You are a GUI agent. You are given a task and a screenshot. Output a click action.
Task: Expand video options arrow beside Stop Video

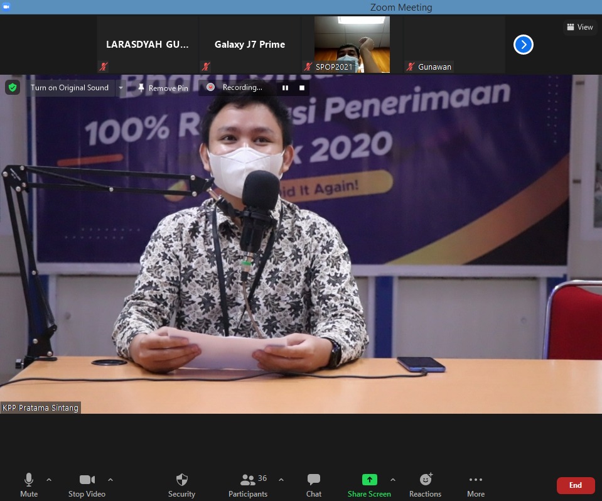coord(110,480)
